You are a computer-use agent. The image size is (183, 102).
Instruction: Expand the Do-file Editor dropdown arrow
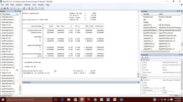[x=26, y=8]
